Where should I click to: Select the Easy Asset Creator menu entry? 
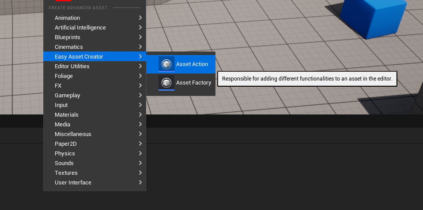pyautogui.click(x=94, y=56)
